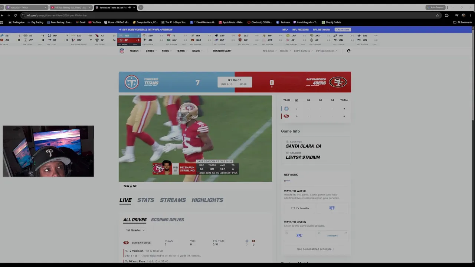Open the Tradingview bookmark
This screenshot has height=267, width=475.
(16, 22)
